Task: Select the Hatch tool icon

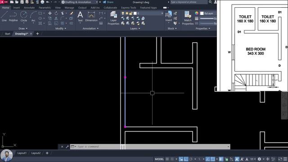Action: point(40,23)
